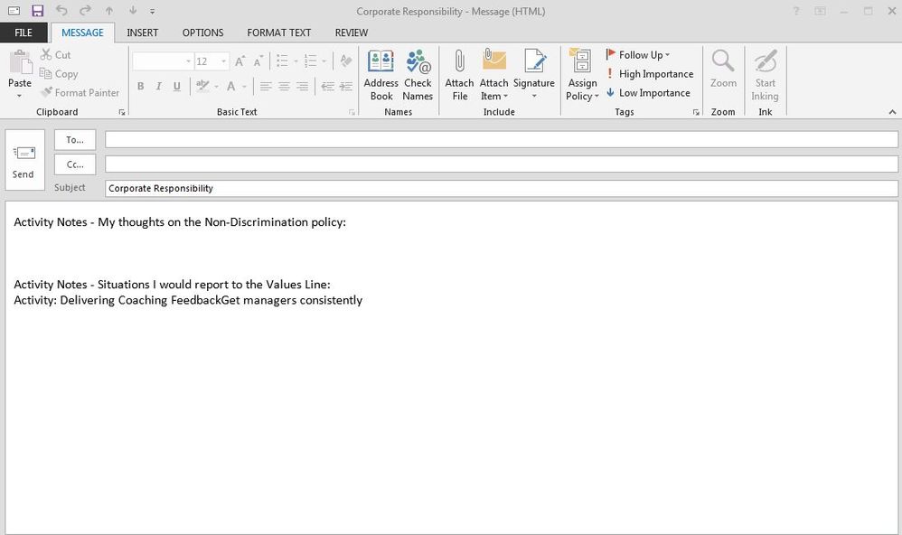Image resolution: width=902 pixels, height=535 pixels.
Task: Click the 'Non-Discrimination policy' notes line
Action: click(x=180, y=222)
